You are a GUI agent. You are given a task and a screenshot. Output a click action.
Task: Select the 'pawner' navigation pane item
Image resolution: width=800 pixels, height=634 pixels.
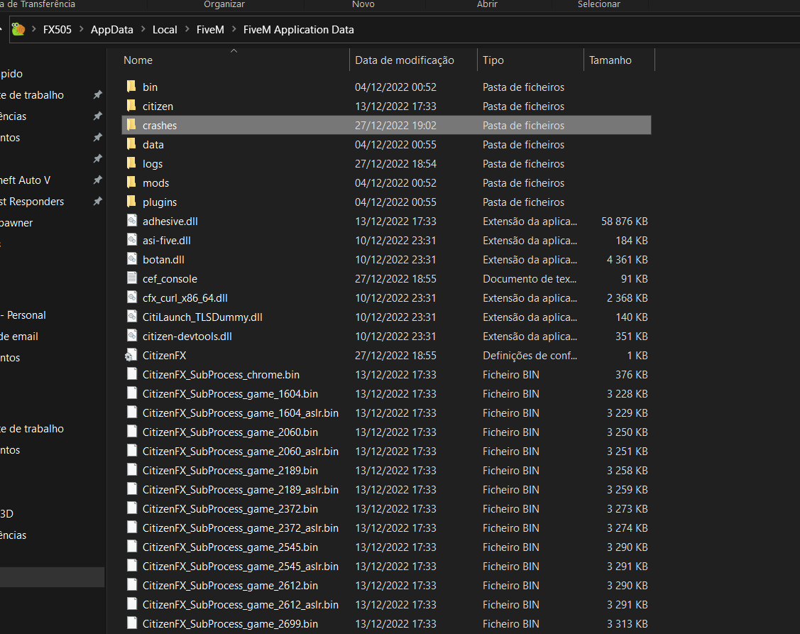tap(16, 223)
